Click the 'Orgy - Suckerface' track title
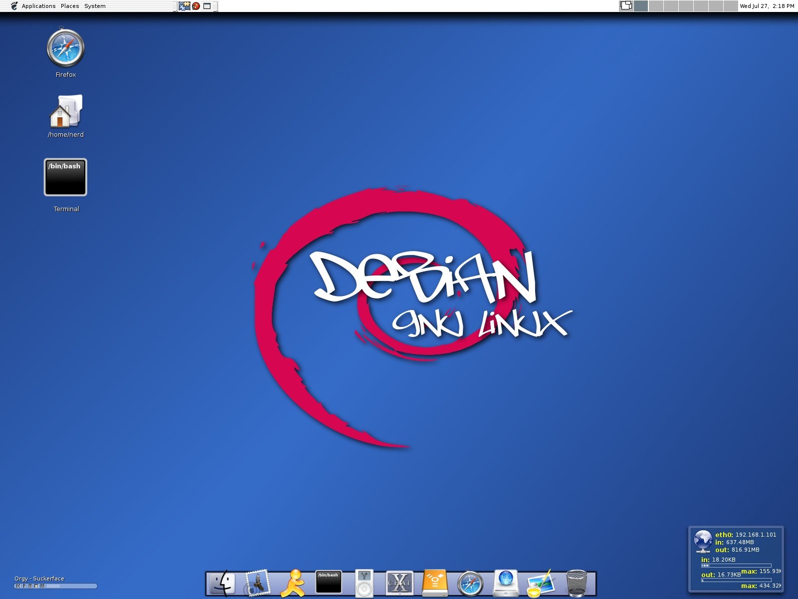Image resolution: width=798 pixels, height=599 pixels. [x=39, y=579]
